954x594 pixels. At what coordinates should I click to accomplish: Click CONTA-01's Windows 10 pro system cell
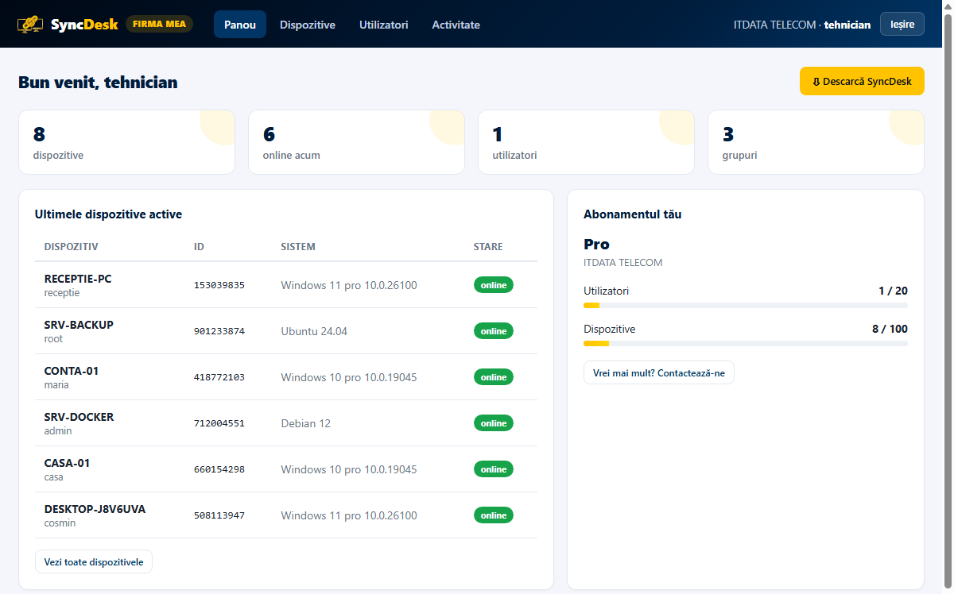(x=349, y=377)
